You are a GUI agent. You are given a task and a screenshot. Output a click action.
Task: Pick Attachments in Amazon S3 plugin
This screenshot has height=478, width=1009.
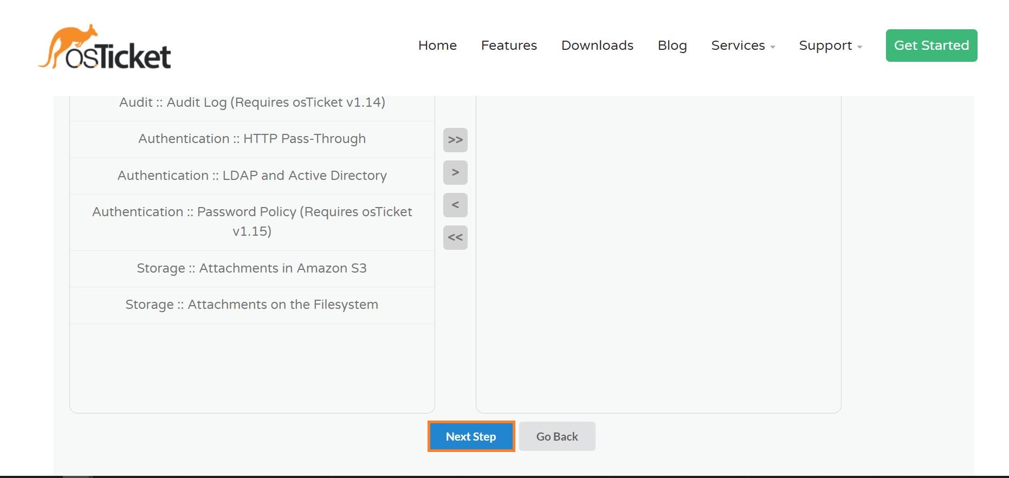252,268
